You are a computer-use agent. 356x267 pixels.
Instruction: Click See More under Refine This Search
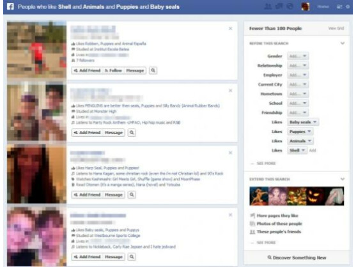(266, 164)
